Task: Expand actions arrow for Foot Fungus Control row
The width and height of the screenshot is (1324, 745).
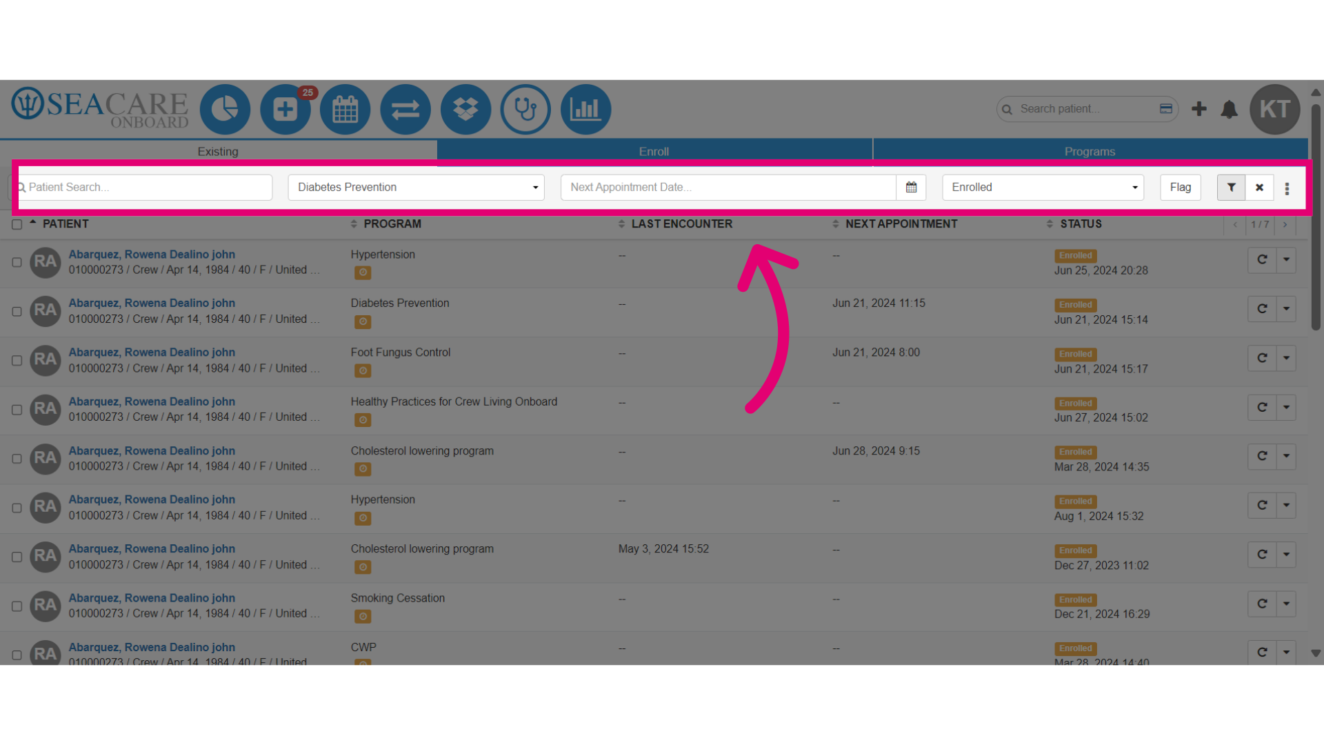Action: [x=1286, y=358]
